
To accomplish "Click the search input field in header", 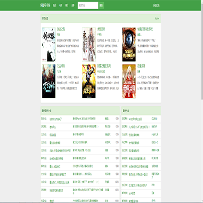I will point(88,5).
